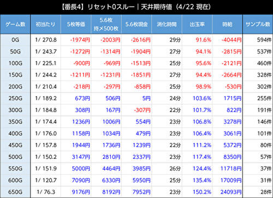Click the 1/ 243.7 cell

46,52
